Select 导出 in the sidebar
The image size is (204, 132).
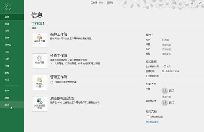tap(12, 66)
